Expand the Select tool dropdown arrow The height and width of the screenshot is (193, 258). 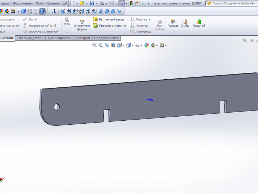(126, 3)
